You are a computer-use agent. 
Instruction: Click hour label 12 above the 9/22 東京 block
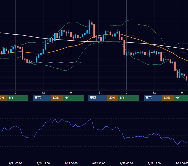coord(99,93)
